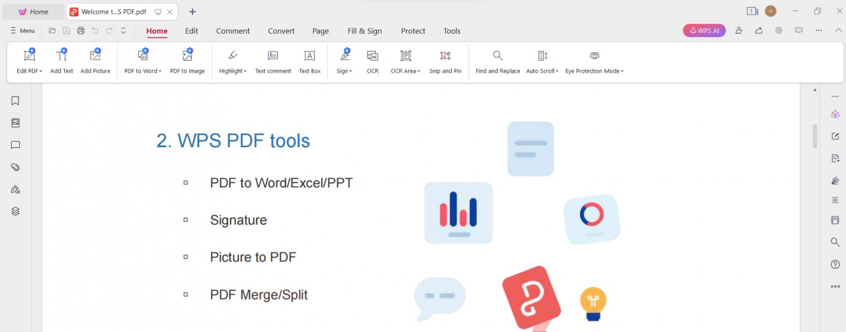
Task: Switch to the Comment ribbon tab
Action: [x=233, y=31]
